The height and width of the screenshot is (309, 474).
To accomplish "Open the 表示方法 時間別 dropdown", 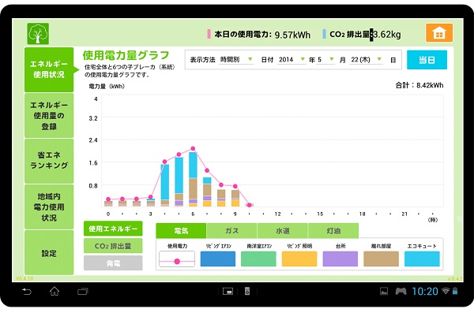I will (x=236, y=59).
